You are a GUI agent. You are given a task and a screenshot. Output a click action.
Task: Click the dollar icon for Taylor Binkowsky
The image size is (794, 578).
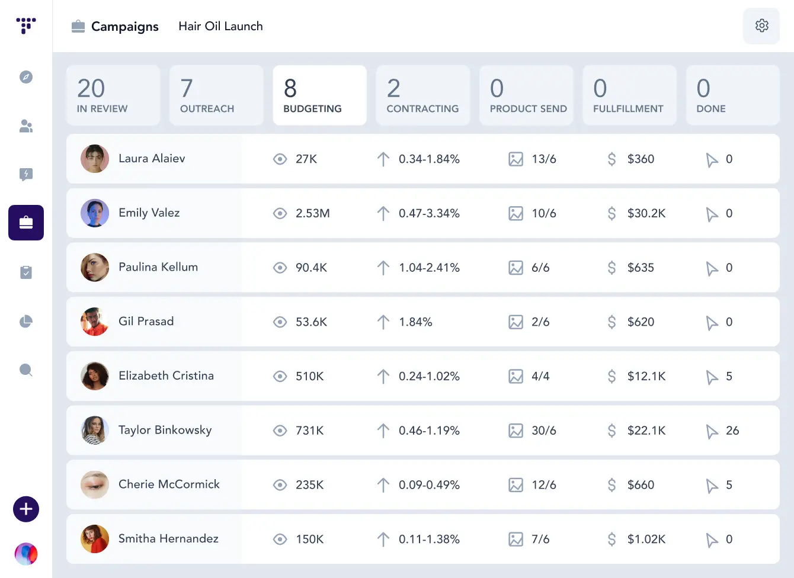pyautogui.click(x=611, y=431)
